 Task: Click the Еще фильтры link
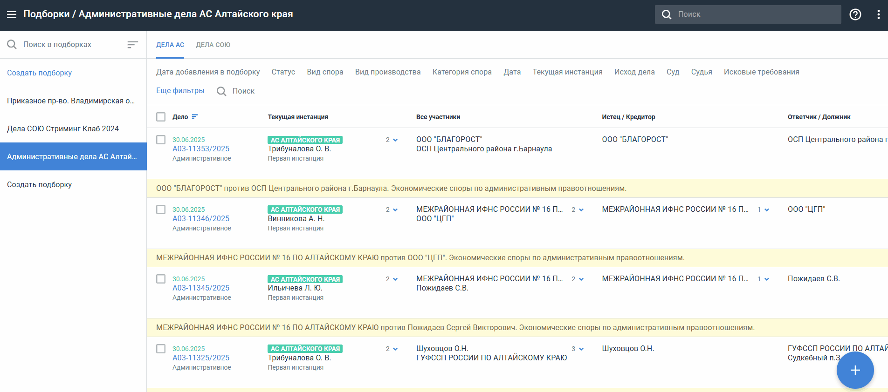point(180,90)
